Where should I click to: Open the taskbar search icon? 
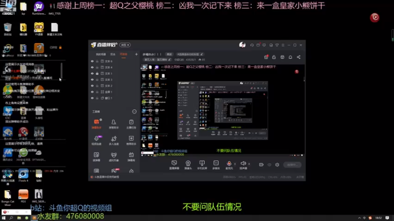point(11,218)
